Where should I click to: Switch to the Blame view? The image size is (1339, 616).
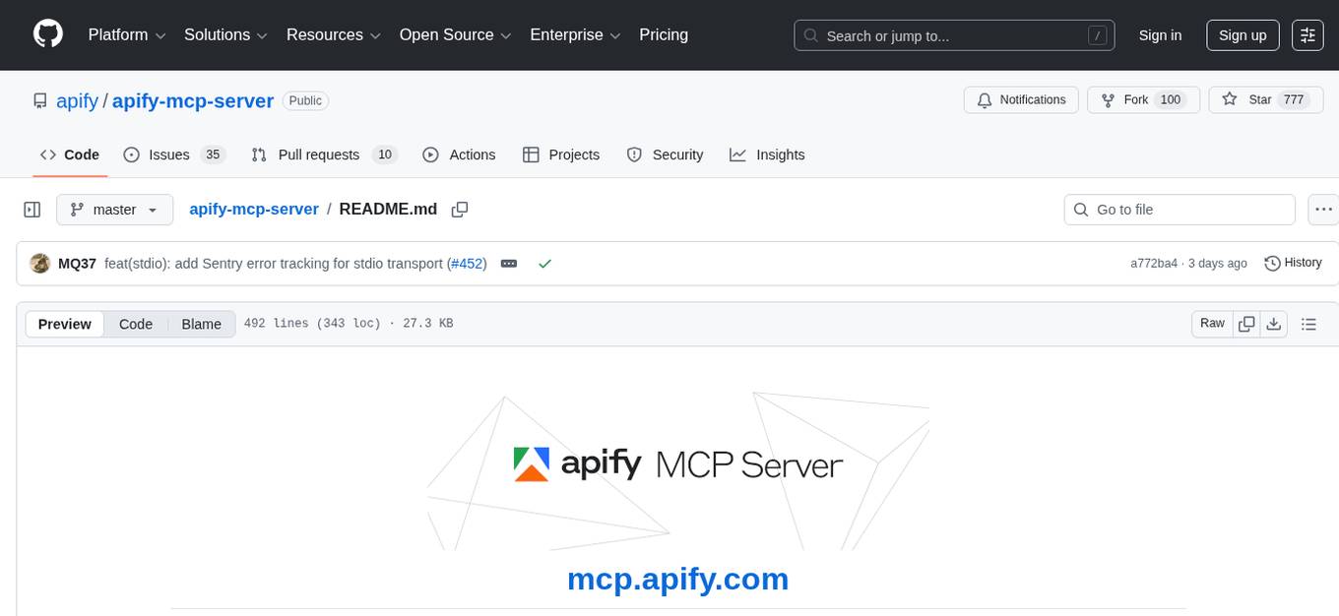[201, 323]
